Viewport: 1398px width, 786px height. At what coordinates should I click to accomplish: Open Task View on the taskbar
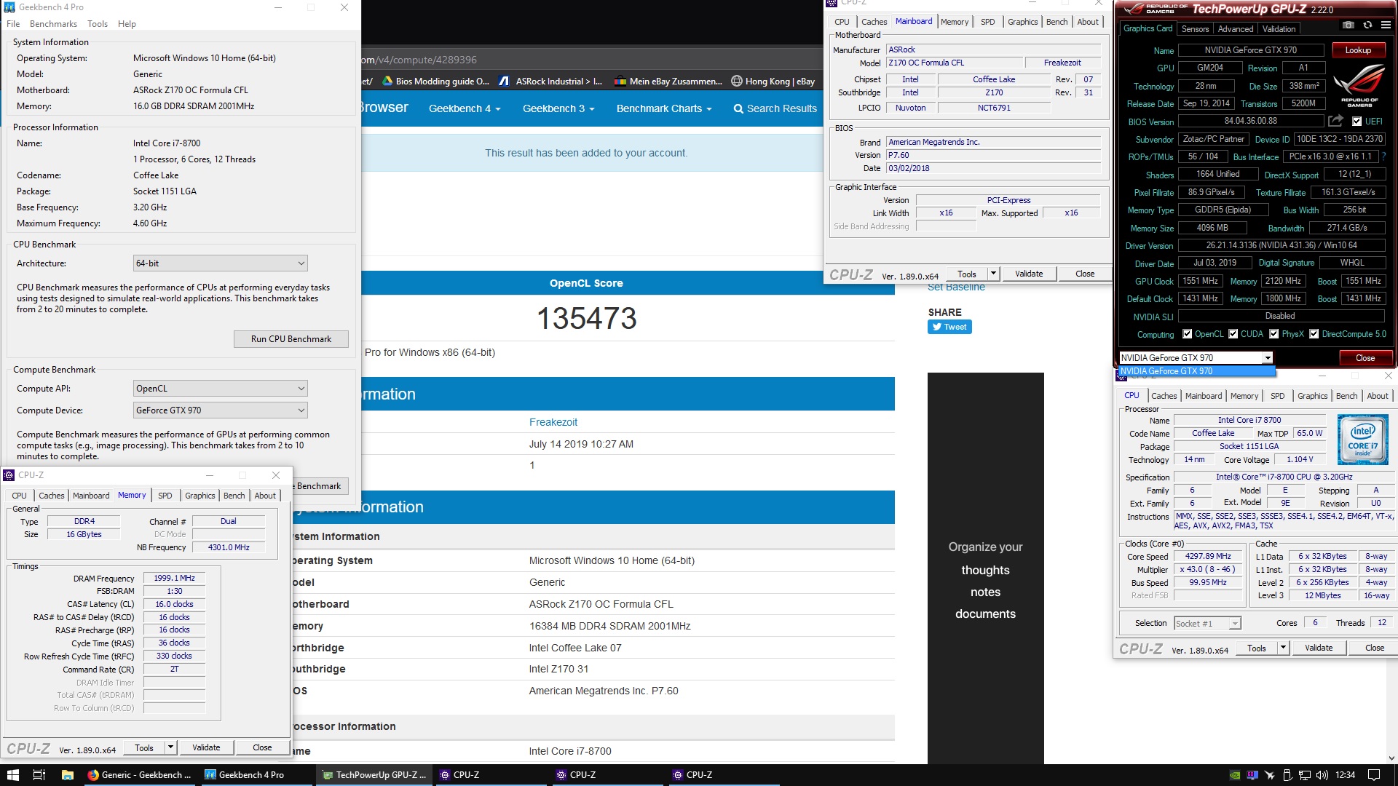[39, 774]
